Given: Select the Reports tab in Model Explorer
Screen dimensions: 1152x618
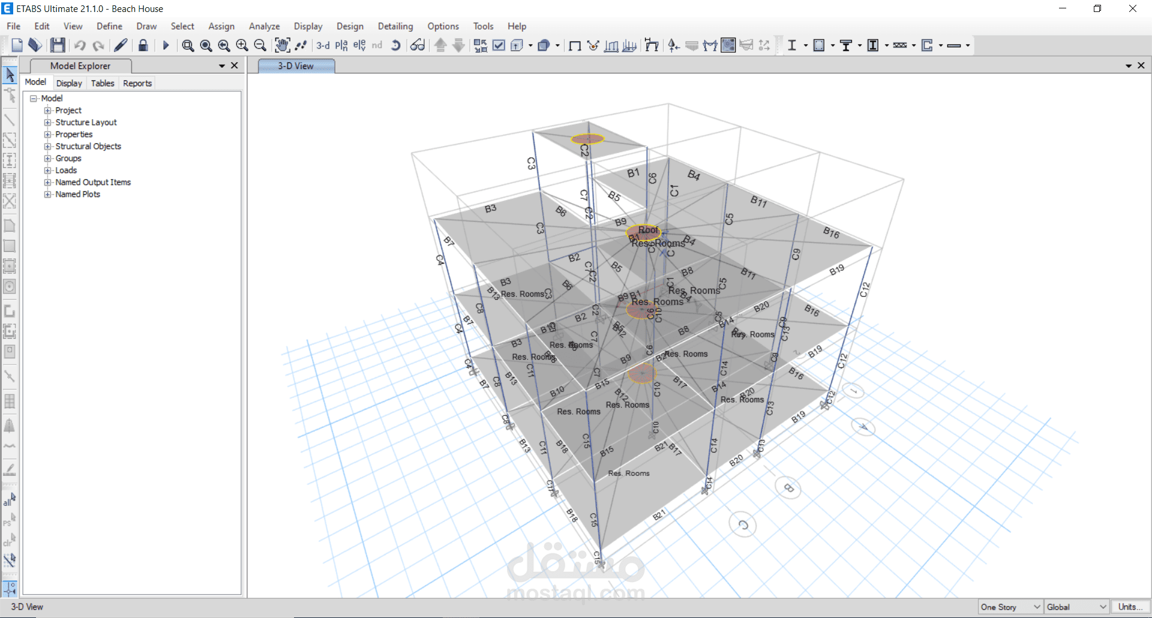Looking at the screenshot, I should click(x=137, y=83).
